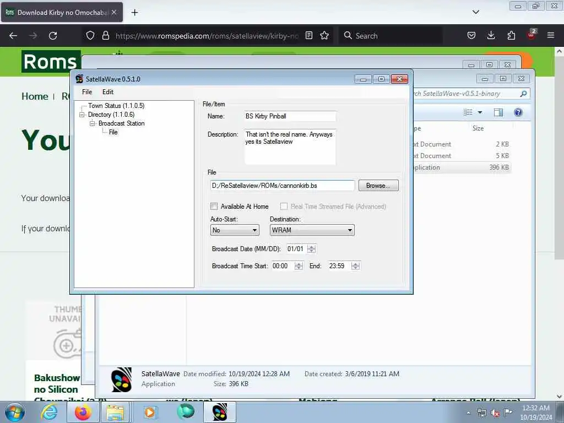The height and width of the screenshot is (423, 564).
Task: Click the Browse... button
Action: point(378,186)
